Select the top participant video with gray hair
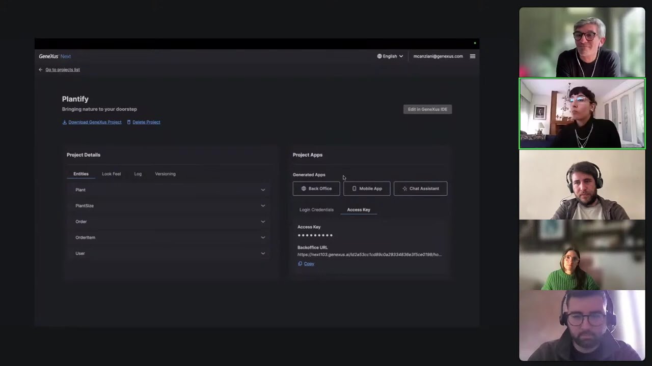 [x=582, y=42]
